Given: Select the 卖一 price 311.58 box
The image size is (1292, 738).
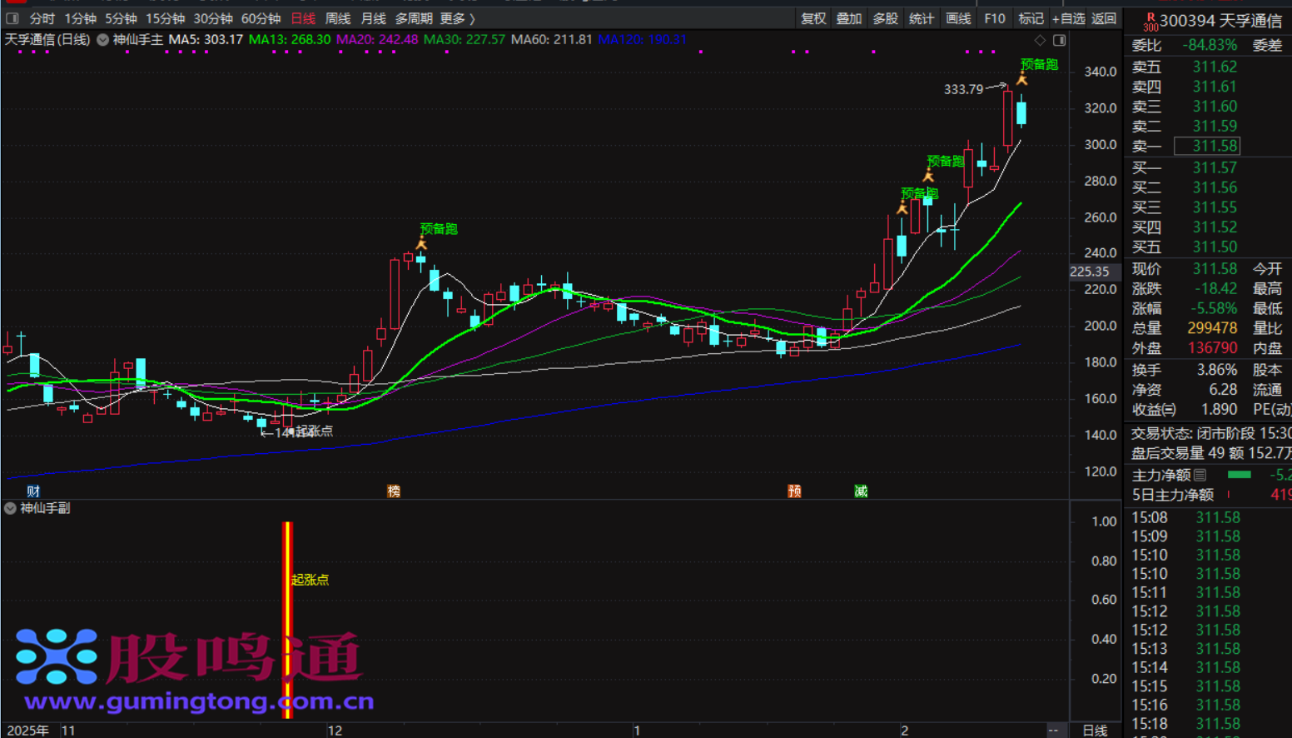Looking at the screenshot, I should tap(1207, 147).
